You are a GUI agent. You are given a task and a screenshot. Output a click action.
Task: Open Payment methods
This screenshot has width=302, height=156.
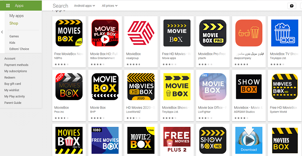(17, 65)
